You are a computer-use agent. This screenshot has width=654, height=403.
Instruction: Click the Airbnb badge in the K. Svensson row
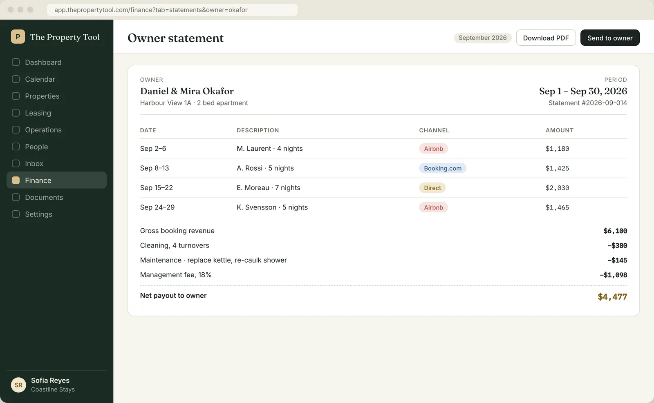(x=433, y=207)
